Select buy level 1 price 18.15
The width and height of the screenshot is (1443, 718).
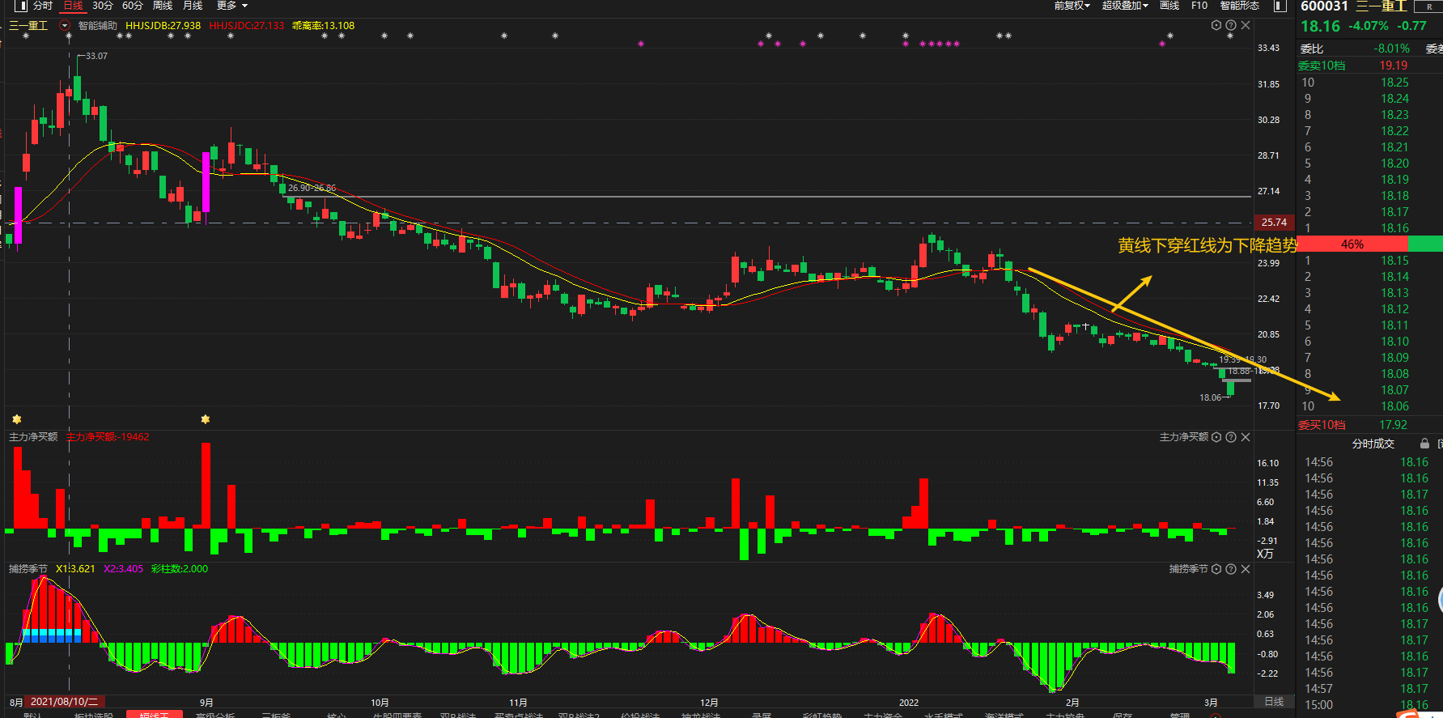tap(1394, 261)
